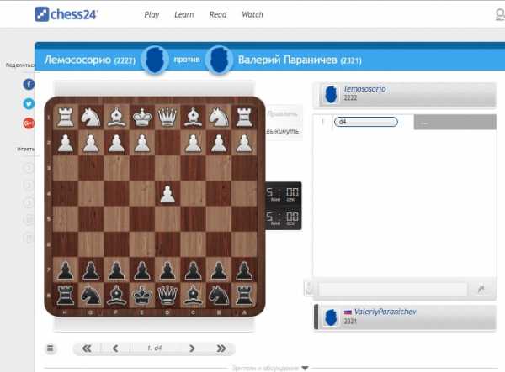Image resolution: width=505 pixels, height=372 pixels.
Task: Go to the Read section
Action: pyautogui.click(x=217, y=15)
